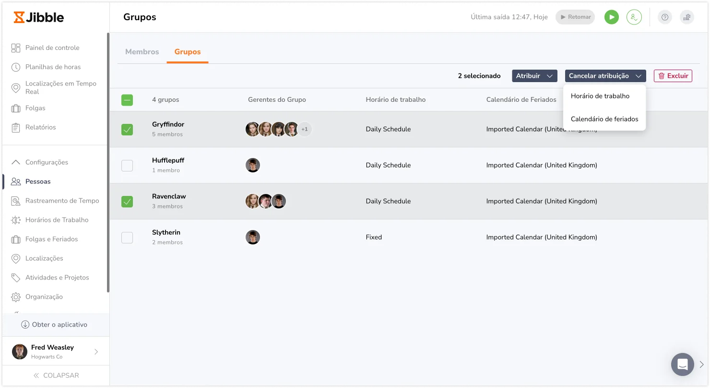Open Localizações settings pin icon
This screenshot has width=710, height=388.
point(16,258)
